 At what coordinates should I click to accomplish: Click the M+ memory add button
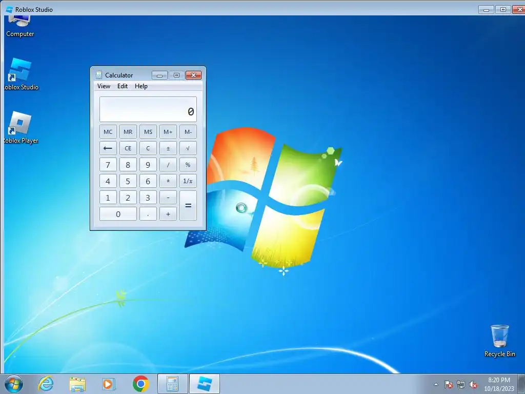point(168,132)
